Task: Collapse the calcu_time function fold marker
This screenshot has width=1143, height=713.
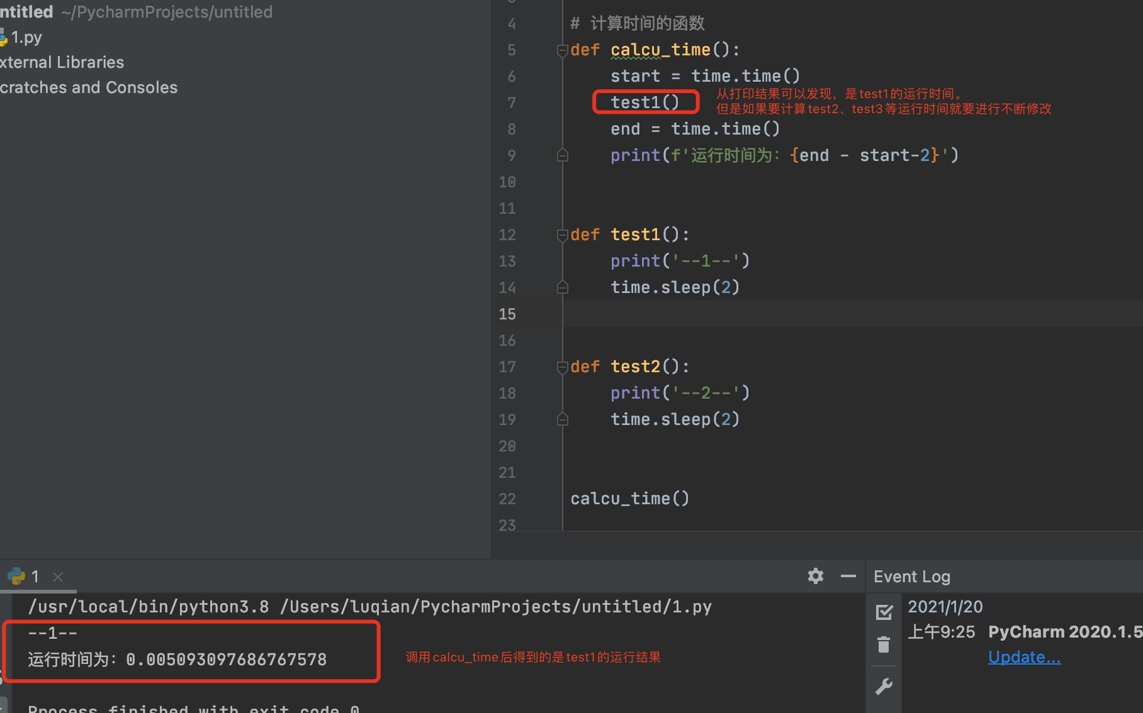Action: click(563, 50)
